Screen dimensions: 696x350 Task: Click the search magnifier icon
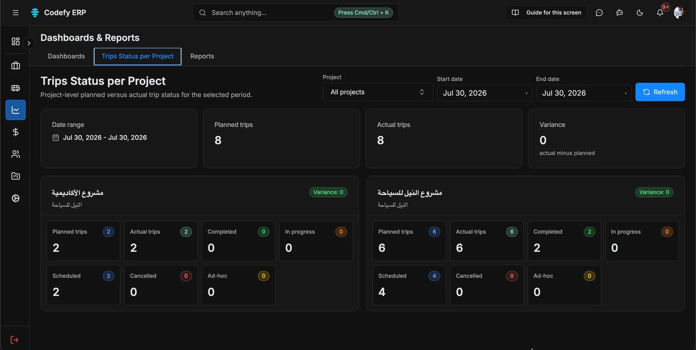point(203,13)
